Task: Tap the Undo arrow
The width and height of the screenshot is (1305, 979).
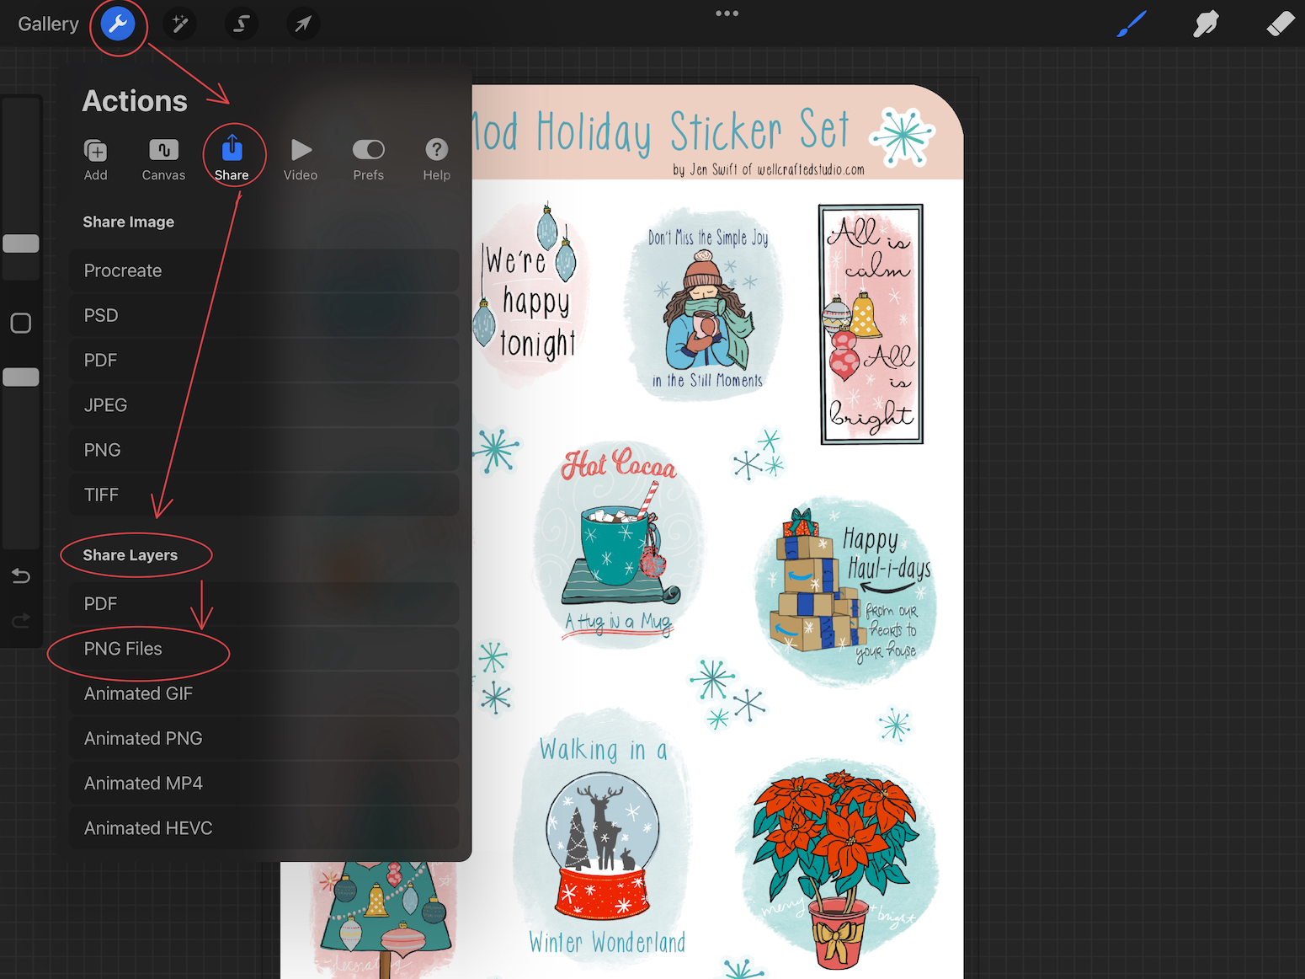Action: 21,575
